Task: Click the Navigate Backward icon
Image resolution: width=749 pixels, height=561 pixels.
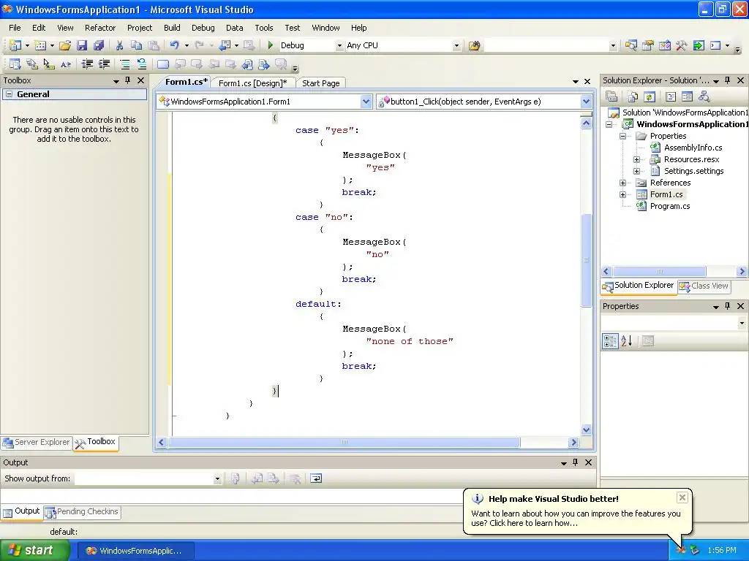Action: 225,45
